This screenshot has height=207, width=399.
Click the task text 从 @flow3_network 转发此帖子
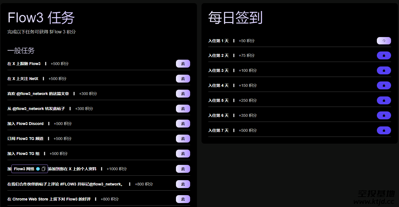click(36, 109)
